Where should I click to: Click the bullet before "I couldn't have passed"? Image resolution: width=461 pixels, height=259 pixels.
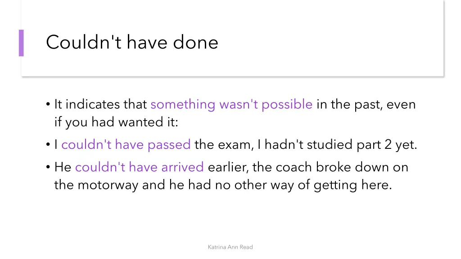[48, 144]
